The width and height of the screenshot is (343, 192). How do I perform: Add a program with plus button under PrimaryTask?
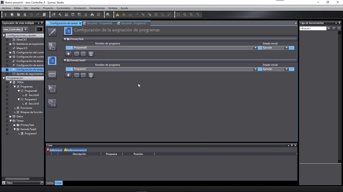pos(68,54)
